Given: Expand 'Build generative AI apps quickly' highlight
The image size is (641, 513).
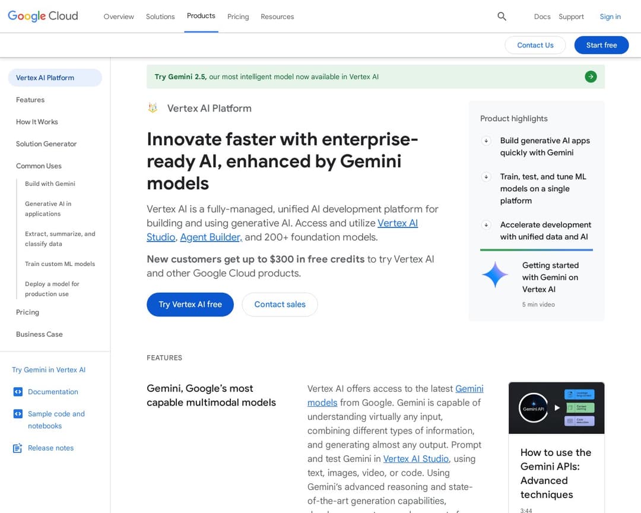Looking at the screenshot, I should (486, 141).
